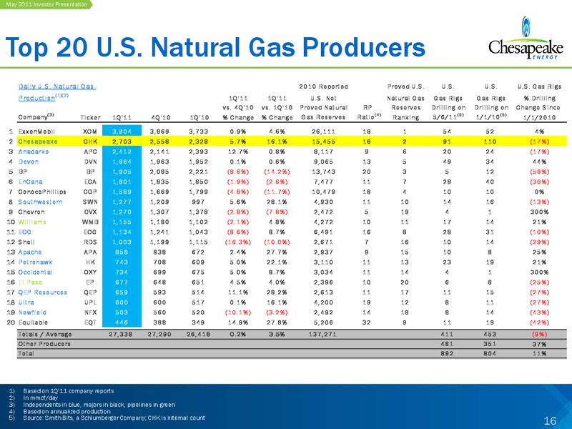Click the ConocoPhillips company name
572x429 pixels.
[42, 192]
